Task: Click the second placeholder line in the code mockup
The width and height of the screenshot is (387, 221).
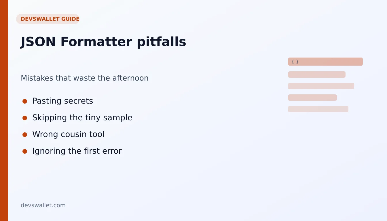Action: pos(321,86)
